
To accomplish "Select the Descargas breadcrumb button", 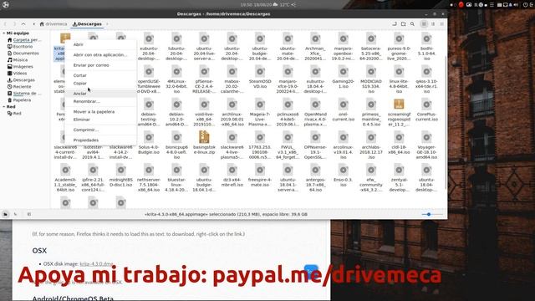I will [x=87, y=24].
